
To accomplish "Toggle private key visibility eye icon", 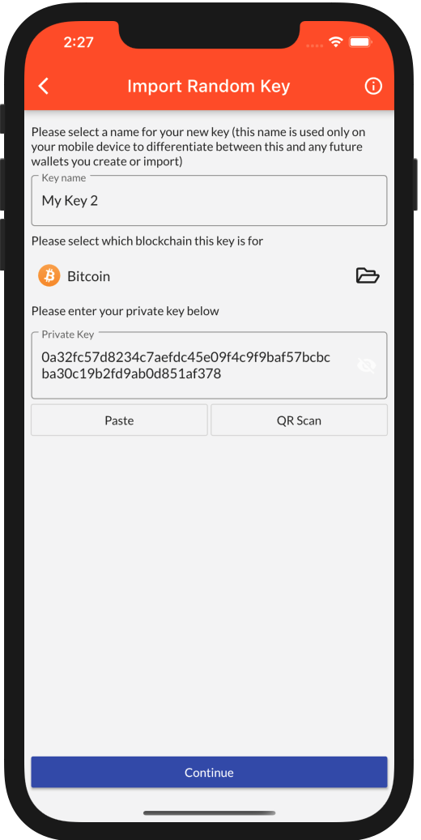I will coord(367,366).
